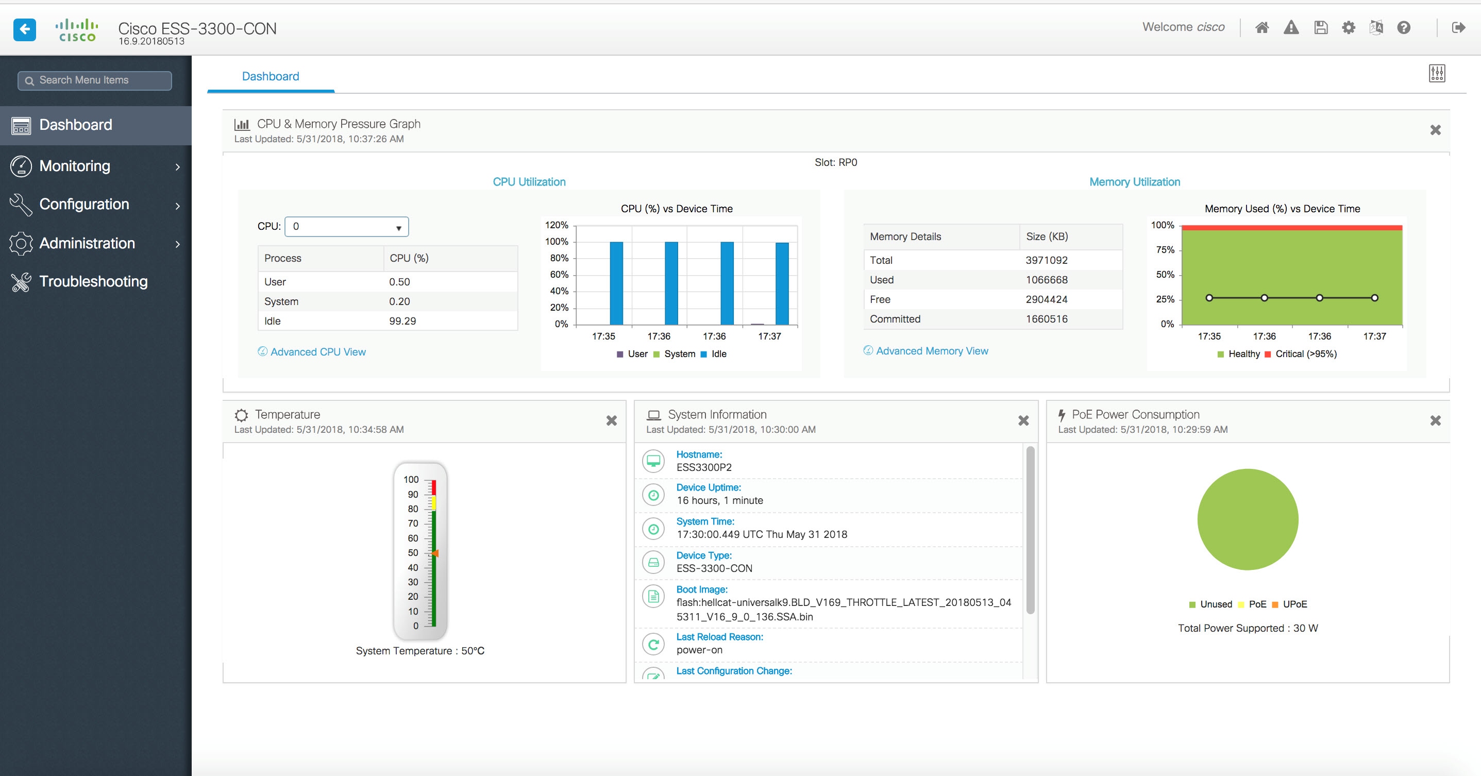The image size is (1481, 776).
Task: Click the hostname value ESS3300P2
Action: pos(704,468)
